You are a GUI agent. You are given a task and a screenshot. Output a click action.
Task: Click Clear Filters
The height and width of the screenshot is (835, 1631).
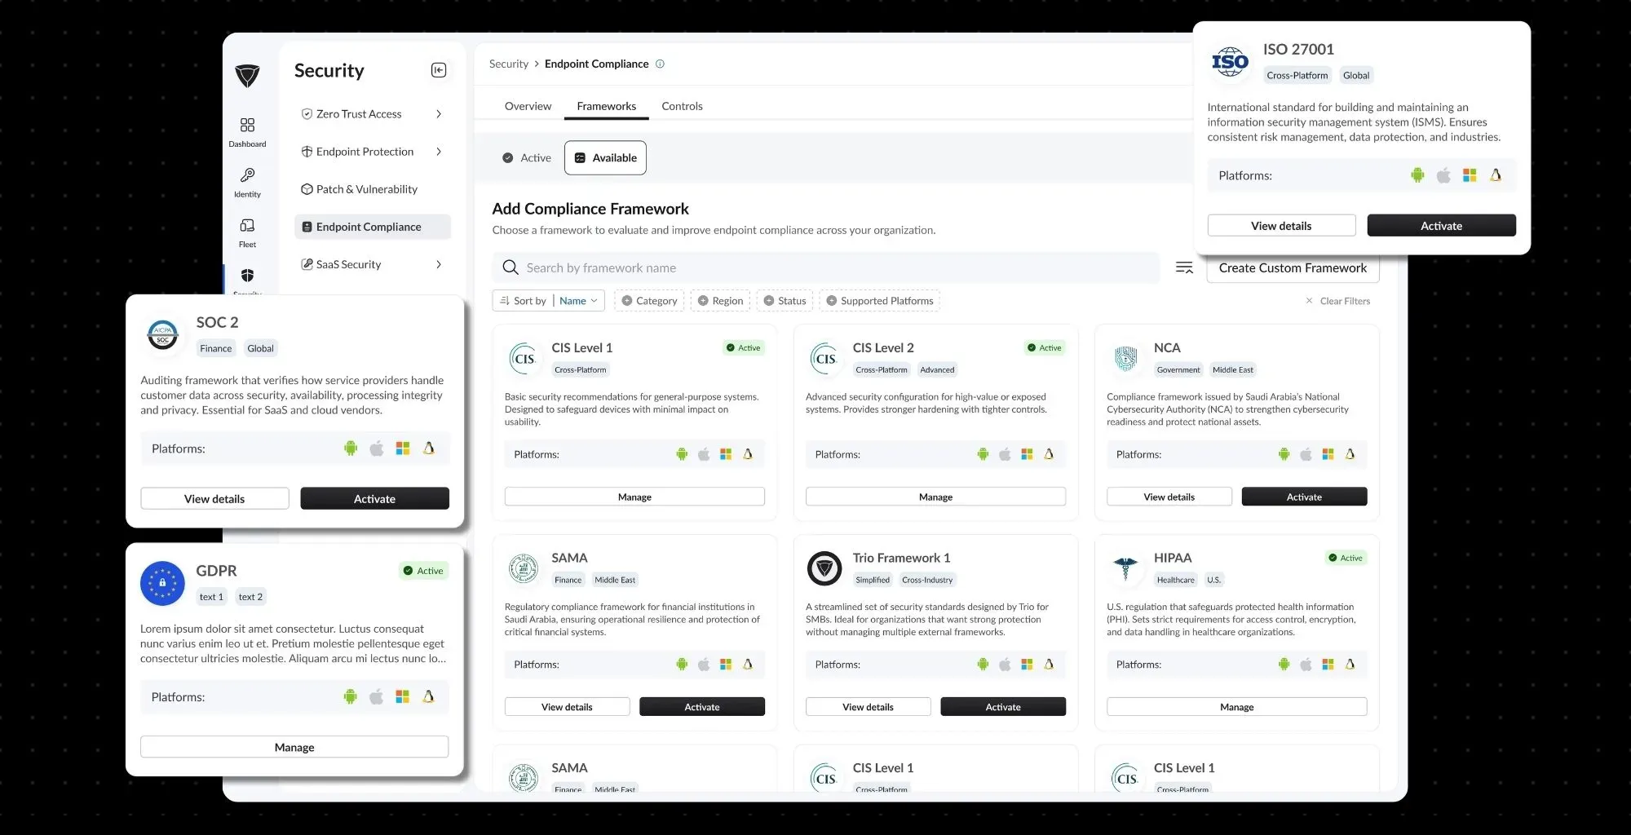point(1337,301)
